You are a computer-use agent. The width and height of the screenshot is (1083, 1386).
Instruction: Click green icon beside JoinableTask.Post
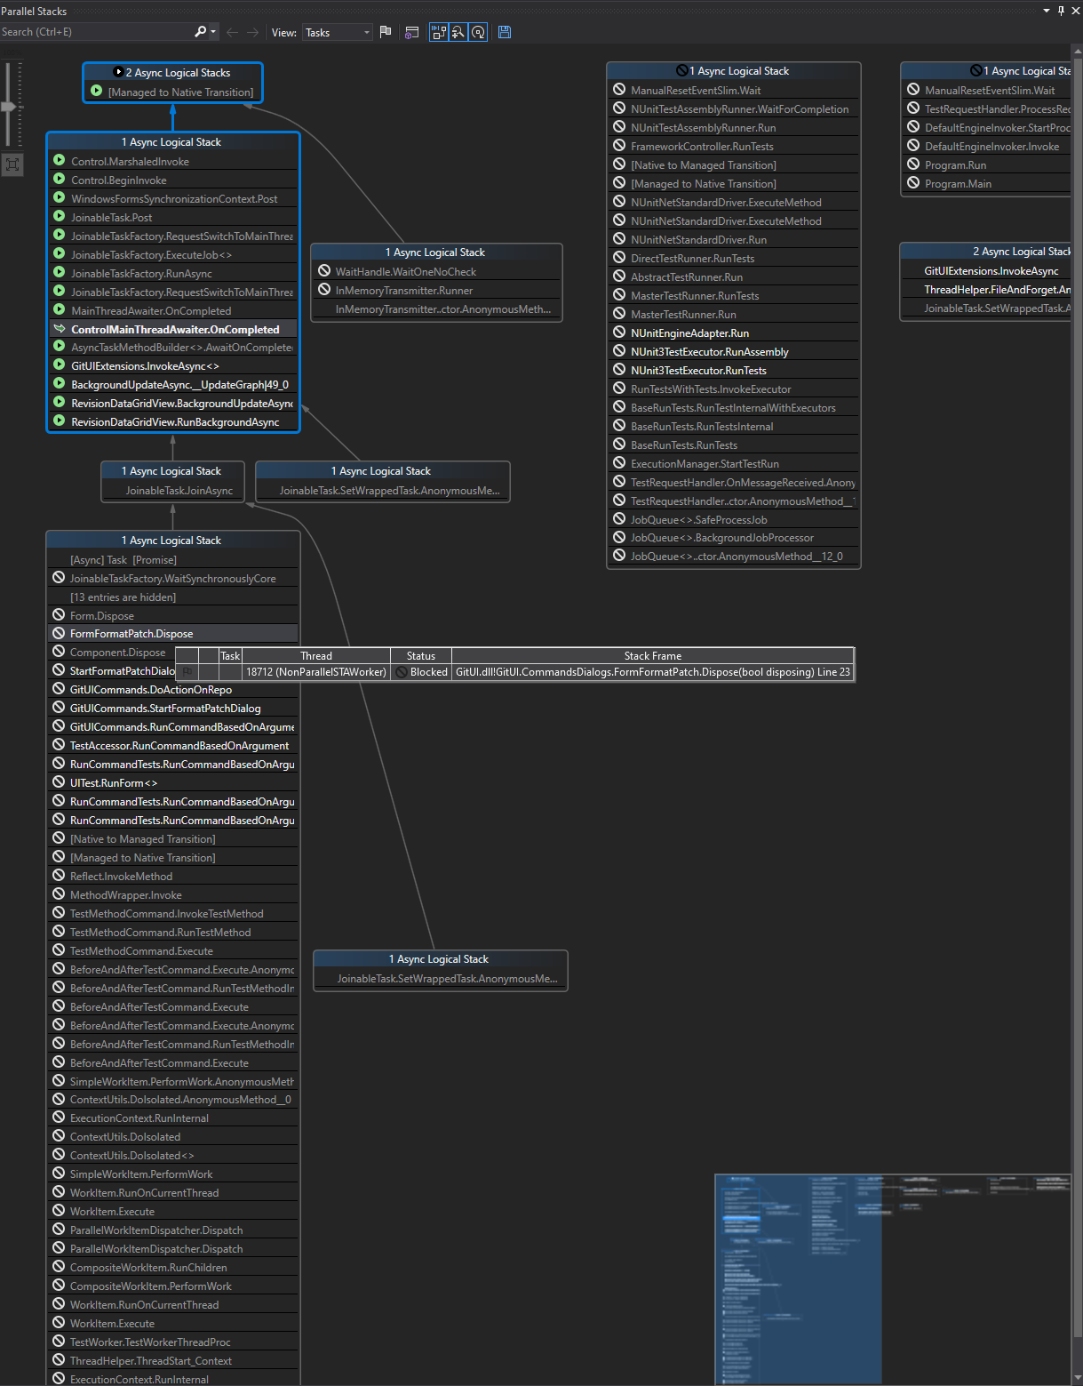coord(60,217)
